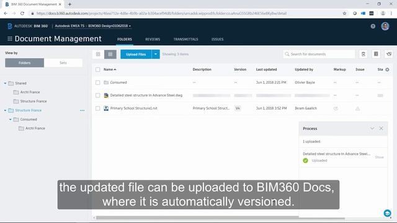Select the Folders view toggle

(x=24, y=63)
